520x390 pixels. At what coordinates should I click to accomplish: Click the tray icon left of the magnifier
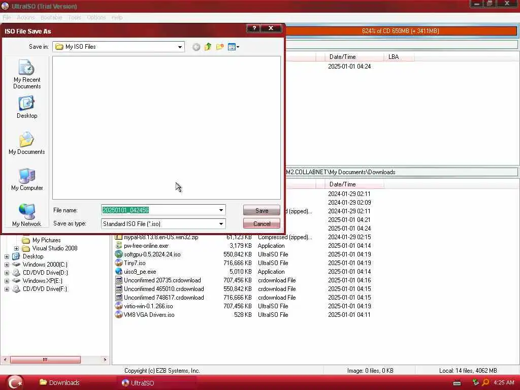click(x=476, y=382)
